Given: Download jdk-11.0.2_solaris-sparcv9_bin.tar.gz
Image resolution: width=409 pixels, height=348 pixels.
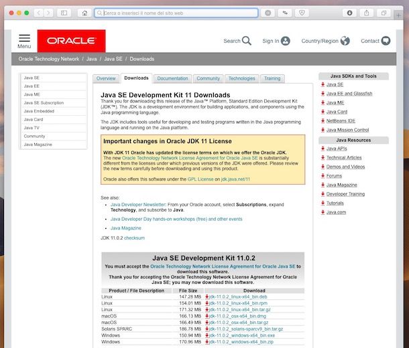Looking at the screenshot, I should pos(246,329).
